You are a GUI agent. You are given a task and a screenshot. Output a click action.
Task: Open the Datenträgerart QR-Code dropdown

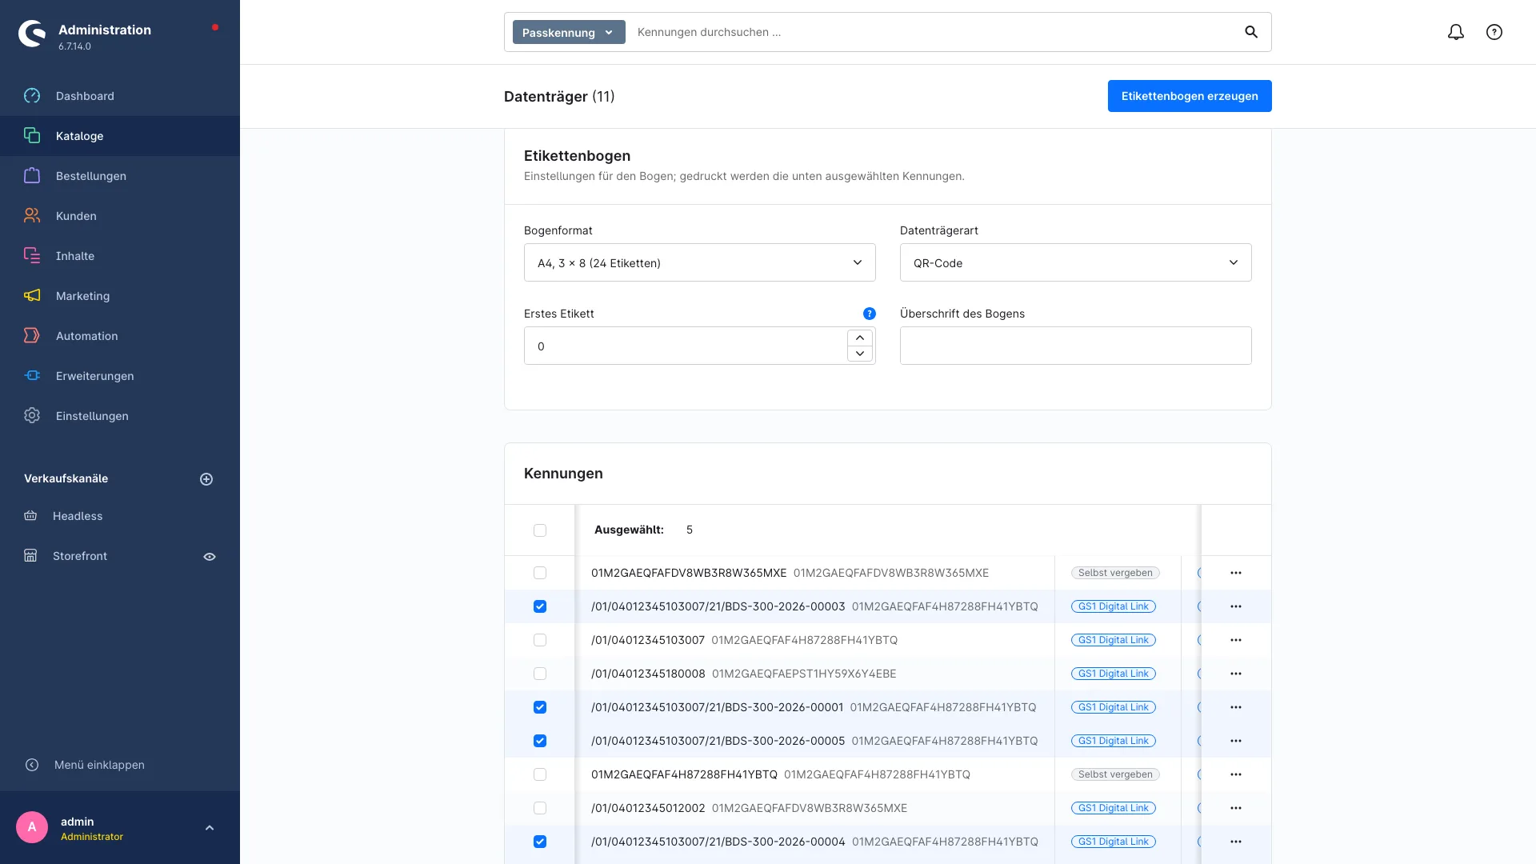tap(1076, 262)
